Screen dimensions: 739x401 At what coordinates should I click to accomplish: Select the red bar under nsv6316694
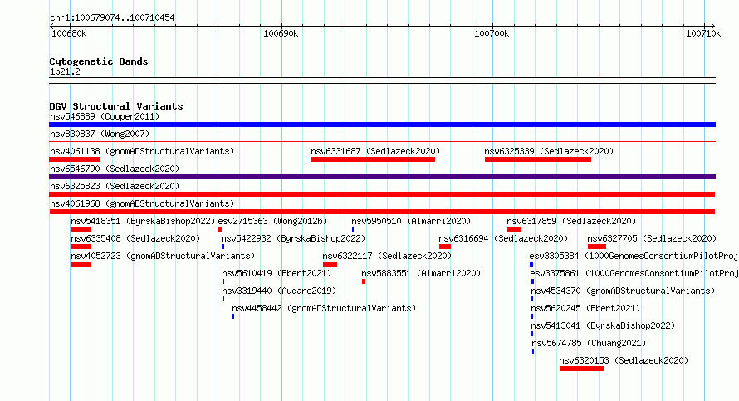point(445,247)
